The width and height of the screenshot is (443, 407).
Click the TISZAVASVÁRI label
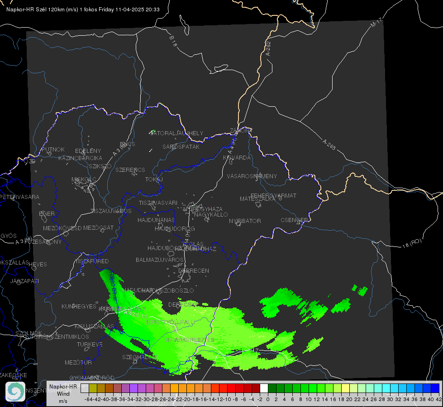[158, 203]
